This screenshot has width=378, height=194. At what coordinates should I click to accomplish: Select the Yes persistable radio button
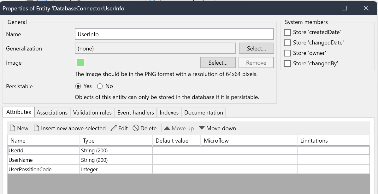coord(78,86)
